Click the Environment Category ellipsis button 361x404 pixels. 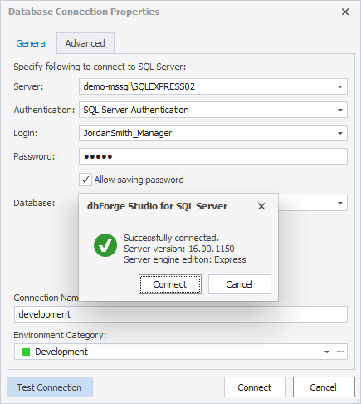[x=340, y=352]
